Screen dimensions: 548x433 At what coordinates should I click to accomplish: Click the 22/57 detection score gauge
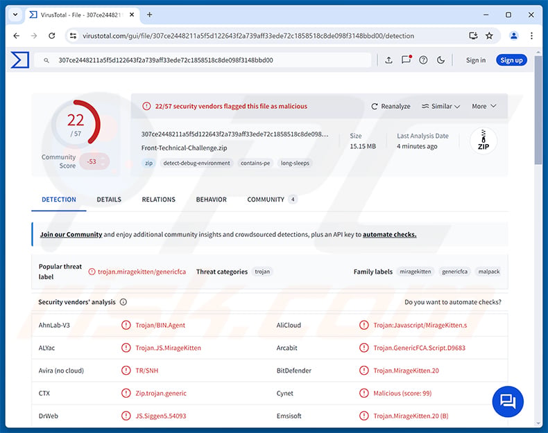[x=76, y=123]
